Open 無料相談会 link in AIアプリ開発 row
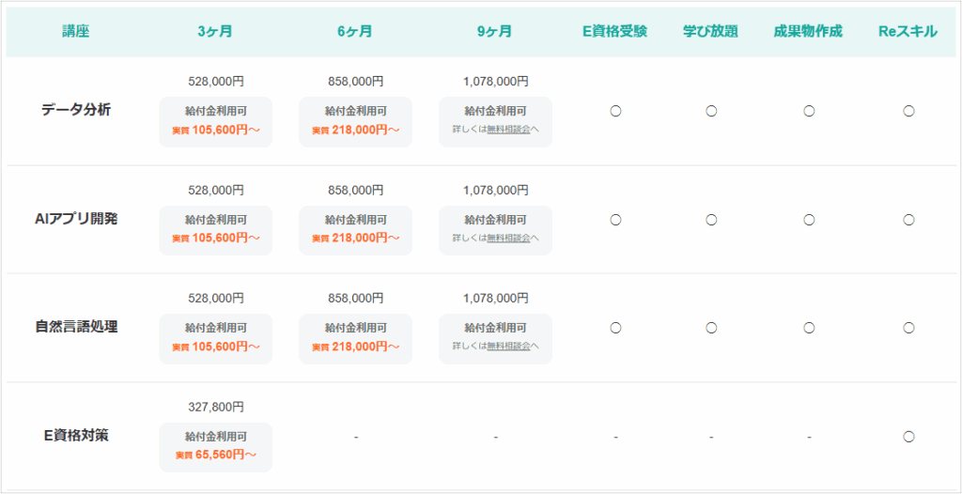Screen dimensions: 962x494 point(508,239)
